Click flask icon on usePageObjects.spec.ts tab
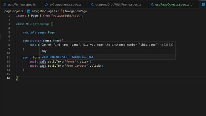This screenshot has width=206, height=116. (152, 5)
